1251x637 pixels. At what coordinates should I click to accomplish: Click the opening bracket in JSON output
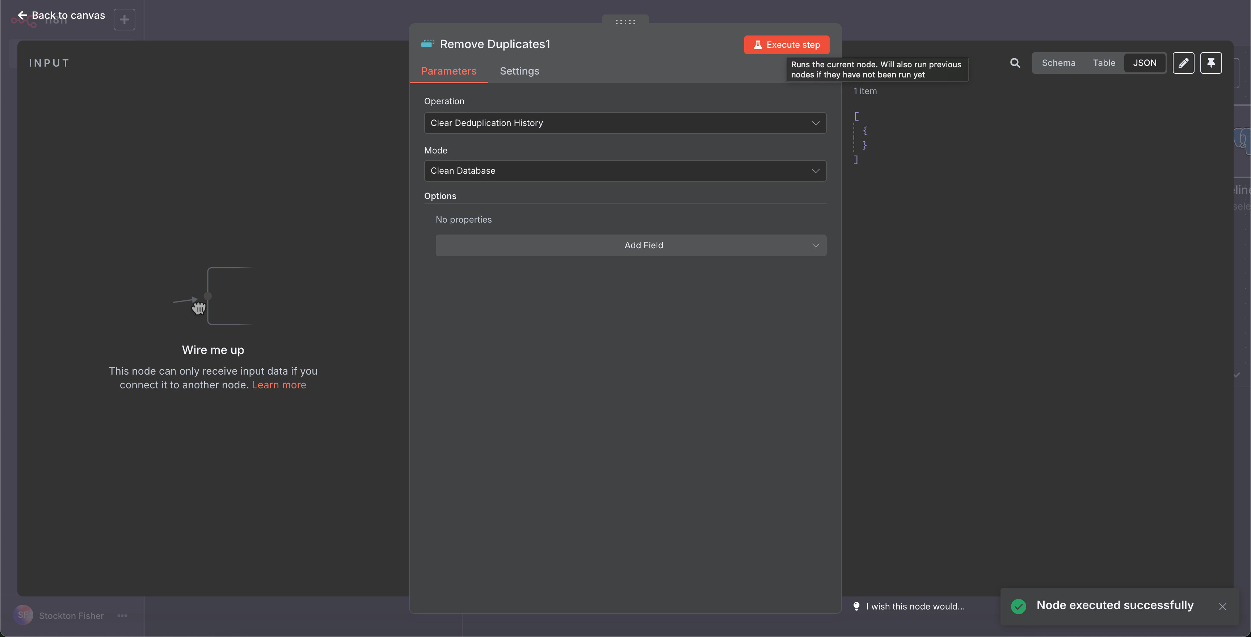pyautogui.click(x=856, y=117)
